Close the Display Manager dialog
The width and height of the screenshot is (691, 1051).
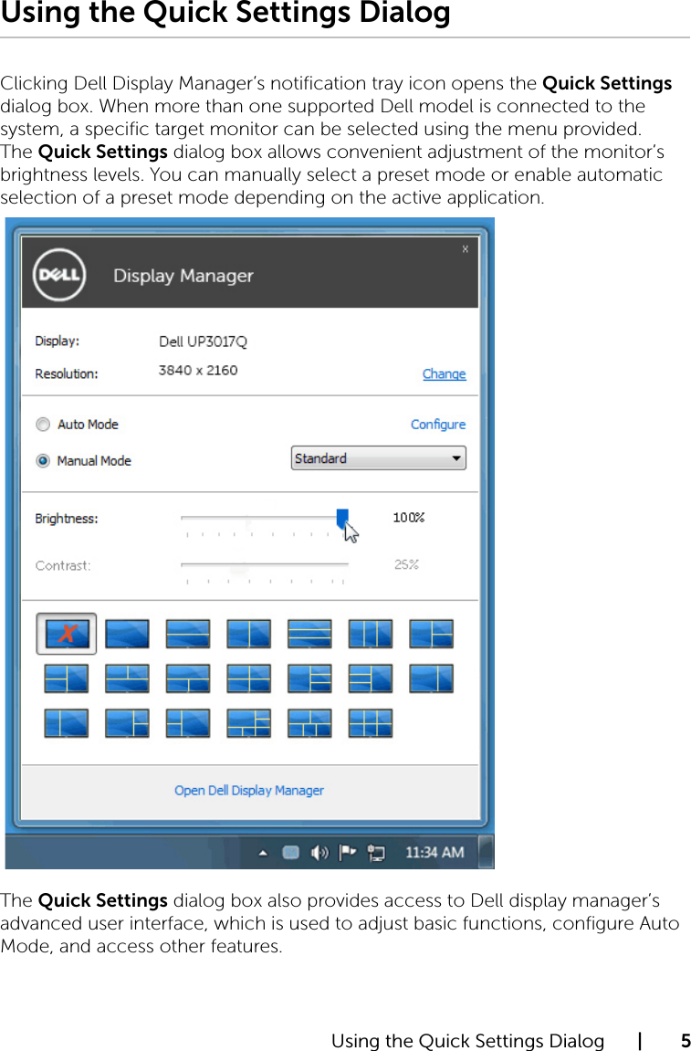[466, 248]
